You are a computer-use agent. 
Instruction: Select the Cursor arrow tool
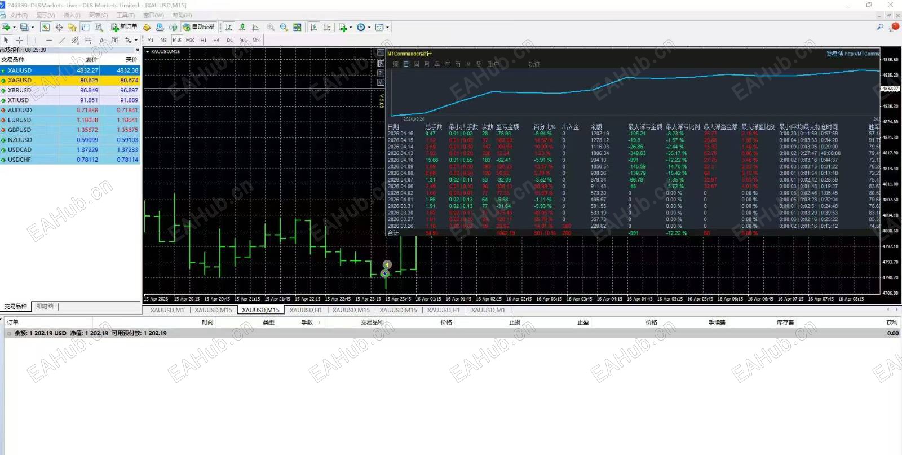click(x=6, y=40)
